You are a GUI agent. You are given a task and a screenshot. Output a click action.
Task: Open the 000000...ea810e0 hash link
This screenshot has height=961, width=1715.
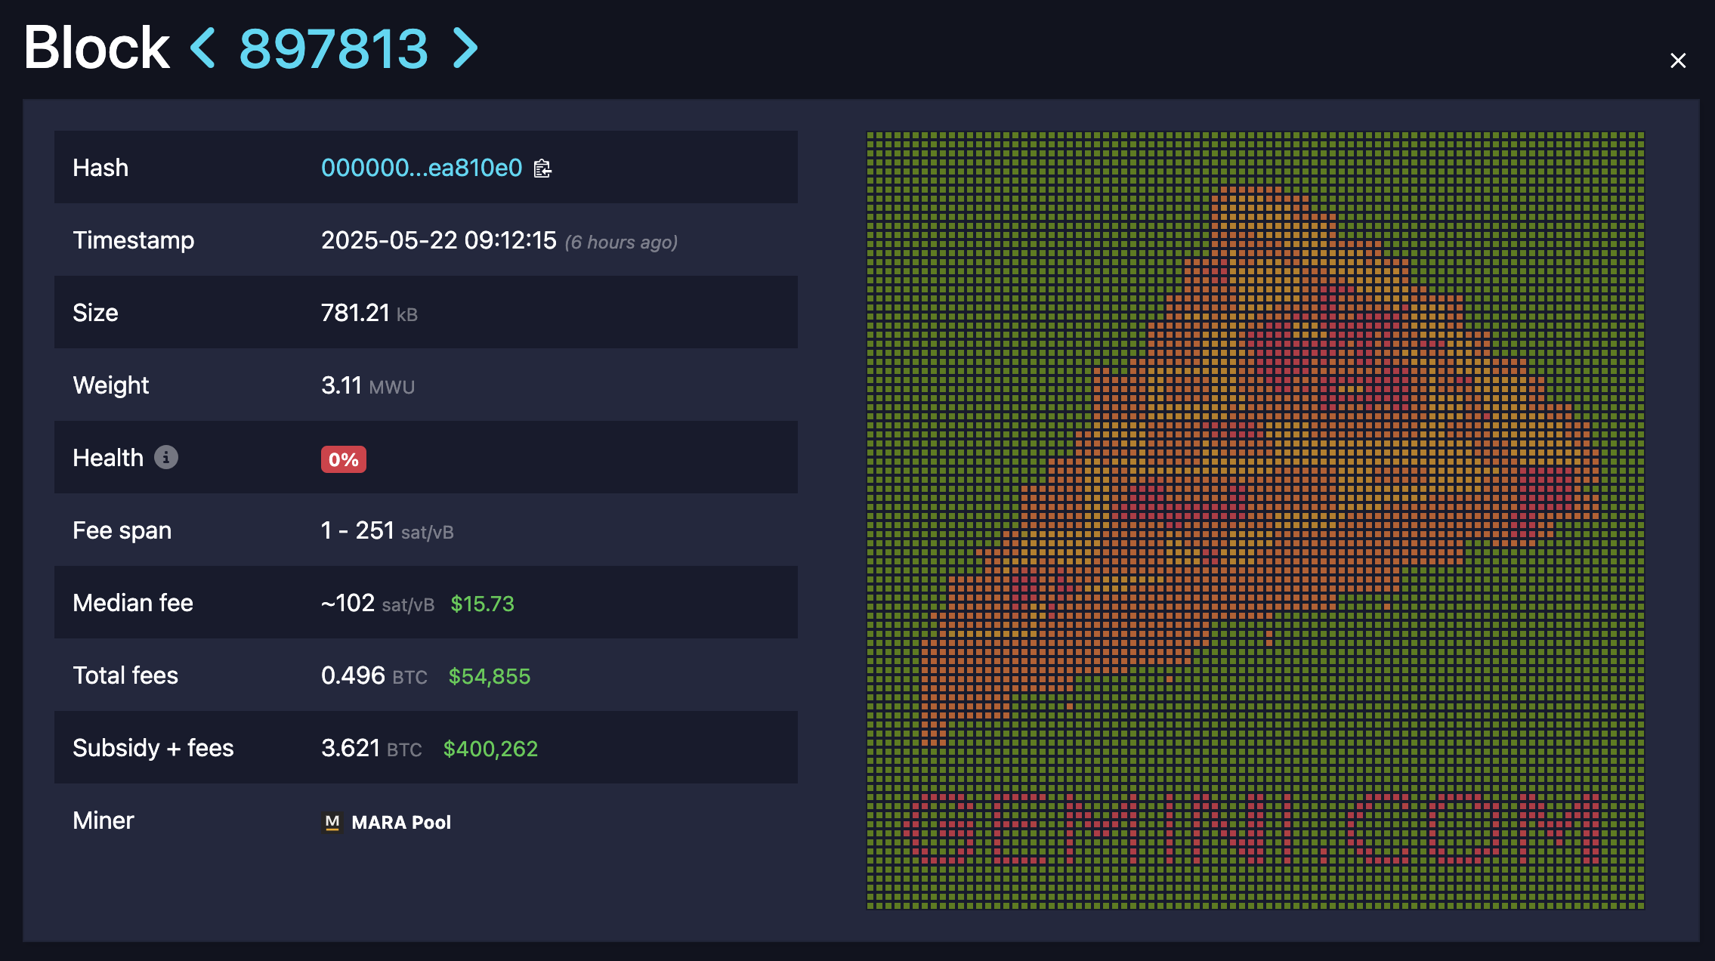422,168
